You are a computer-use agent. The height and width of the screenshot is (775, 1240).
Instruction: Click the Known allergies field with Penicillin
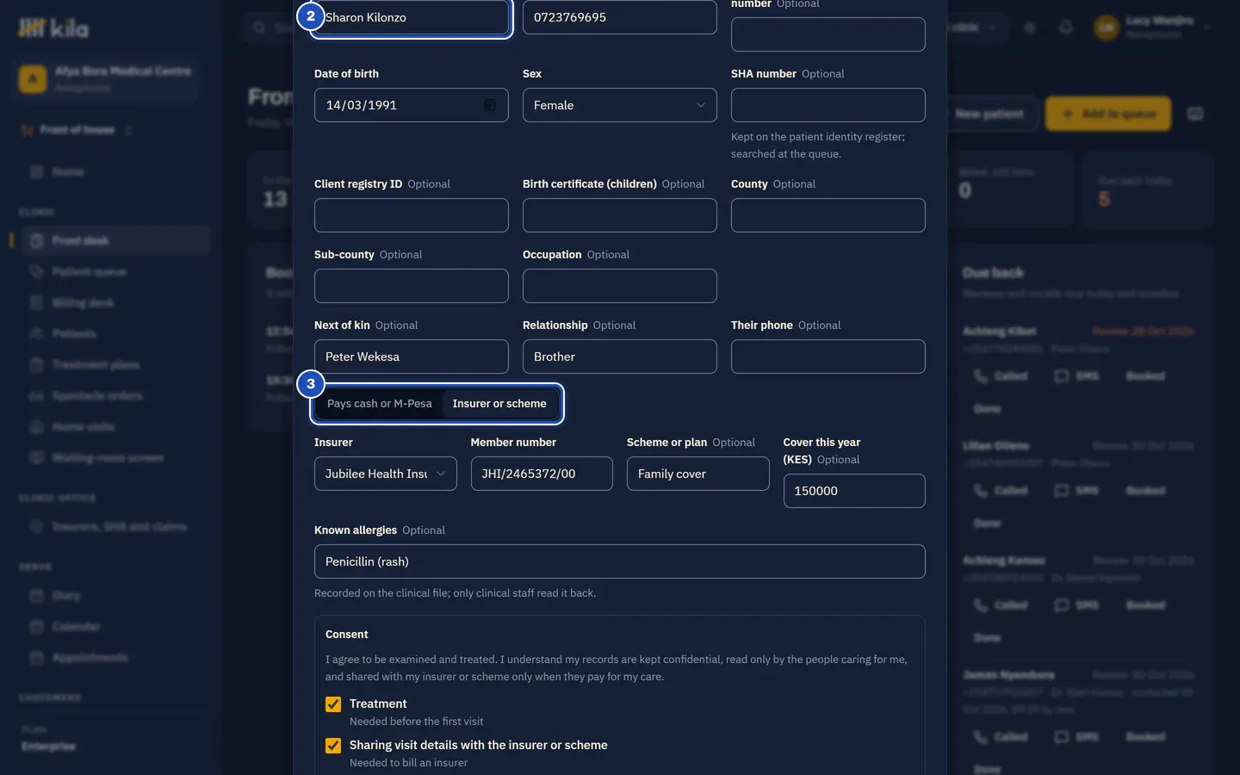point(620,561)
